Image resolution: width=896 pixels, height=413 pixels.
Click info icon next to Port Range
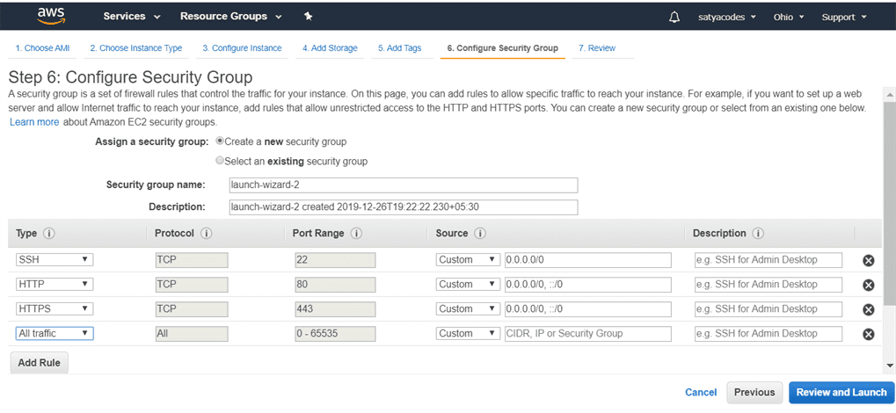pos(357,234)
